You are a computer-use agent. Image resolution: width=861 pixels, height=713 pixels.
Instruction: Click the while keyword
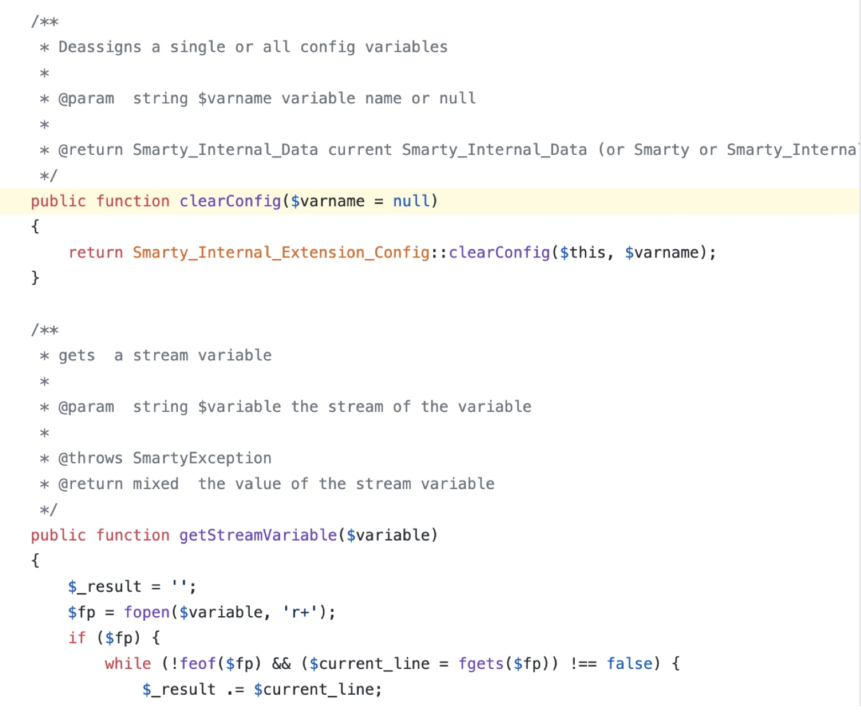coord(128,664)
